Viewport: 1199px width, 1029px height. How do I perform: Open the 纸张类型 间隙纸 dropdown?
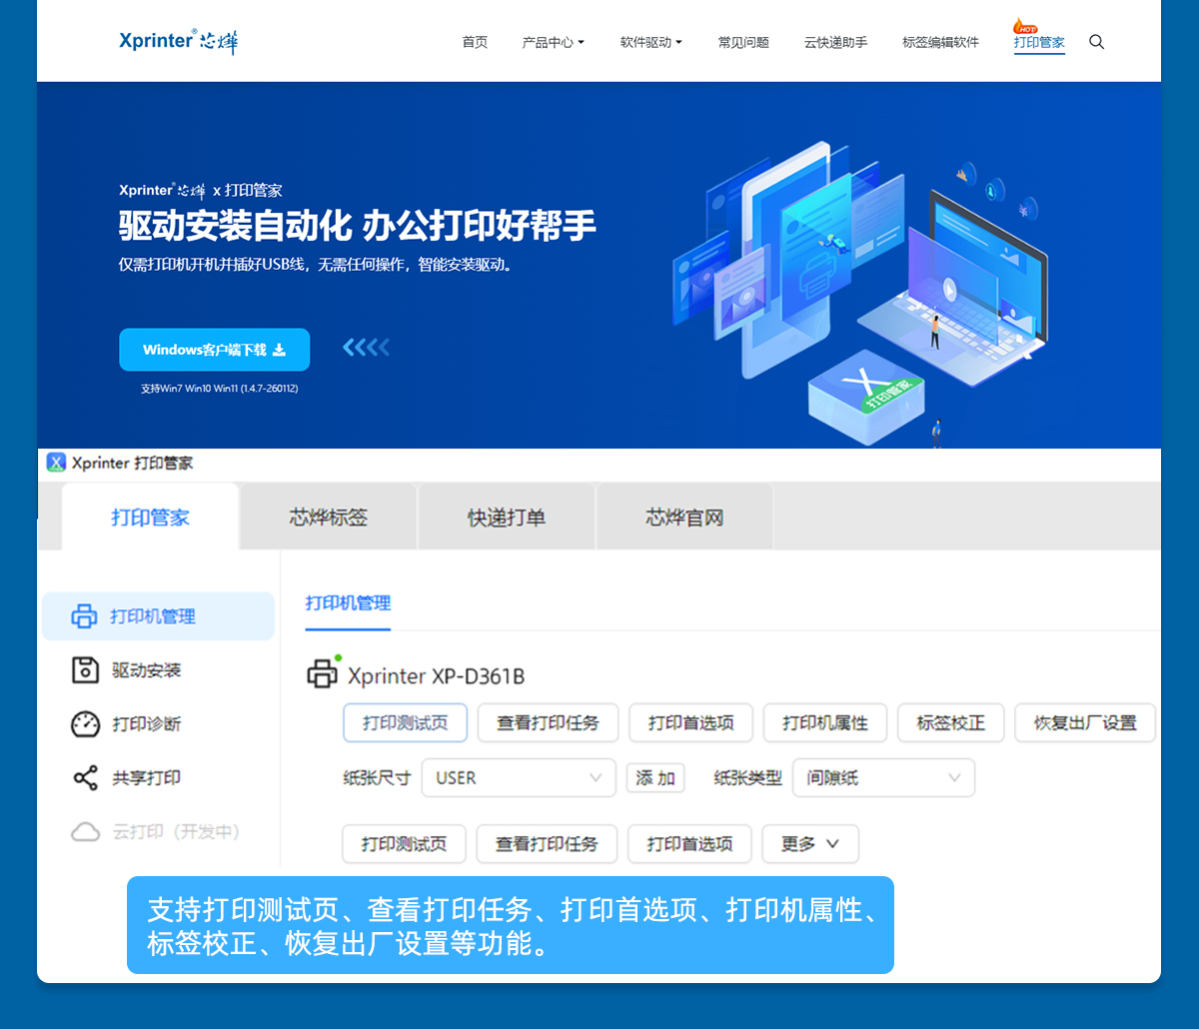click(x=883, y=778)
